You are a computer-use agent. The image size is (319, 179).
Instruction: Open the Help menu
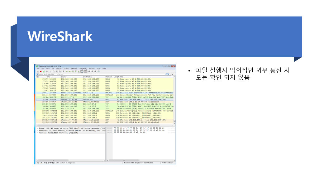pyautogui.click(x=104, y=69)
